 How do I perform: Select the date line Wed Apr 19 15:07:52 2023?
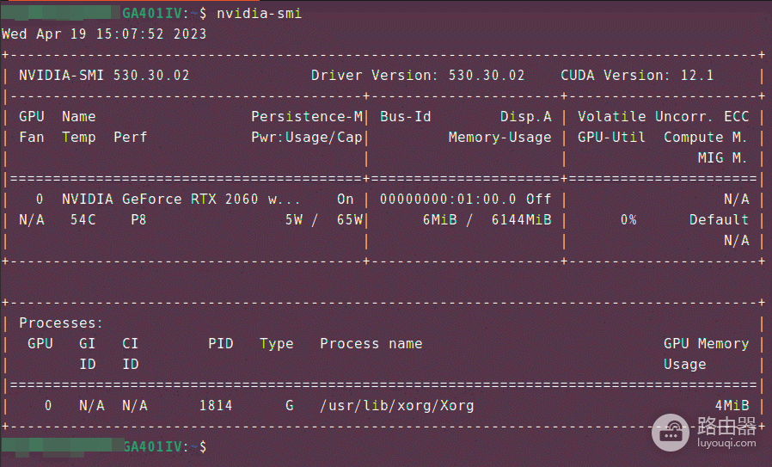click(104, 34)
